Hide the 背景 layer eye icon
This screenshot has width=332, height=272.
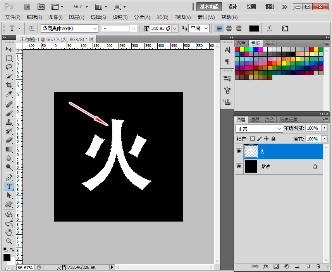pos(239,166)
